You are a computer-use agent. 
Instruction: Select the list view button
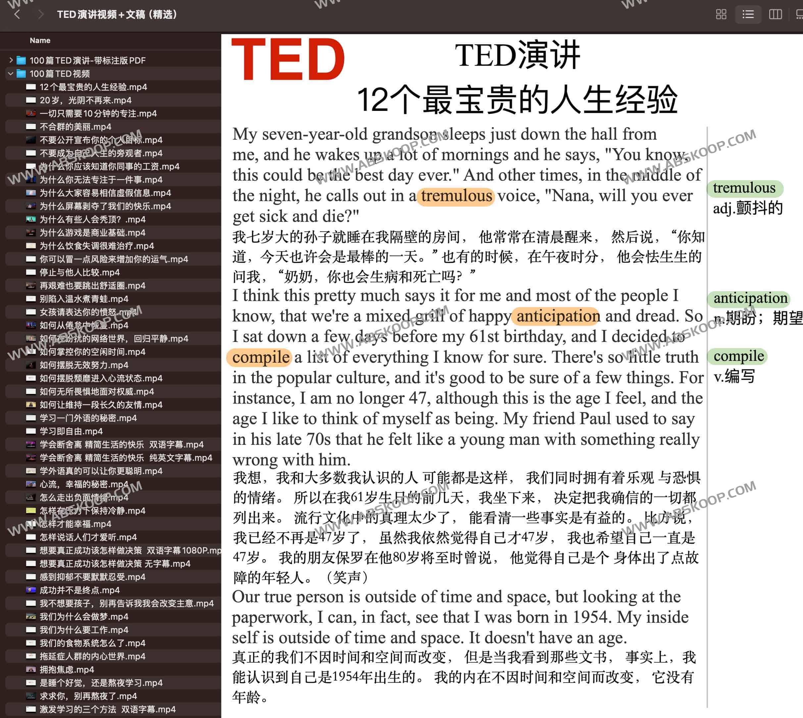(x=748, y=15)
